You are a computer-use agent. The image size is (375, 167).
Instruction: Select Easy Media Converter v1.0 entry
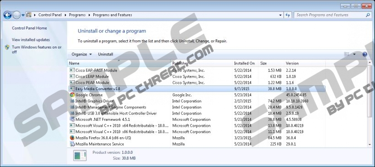pyautogui.click(x=197, y=89)
